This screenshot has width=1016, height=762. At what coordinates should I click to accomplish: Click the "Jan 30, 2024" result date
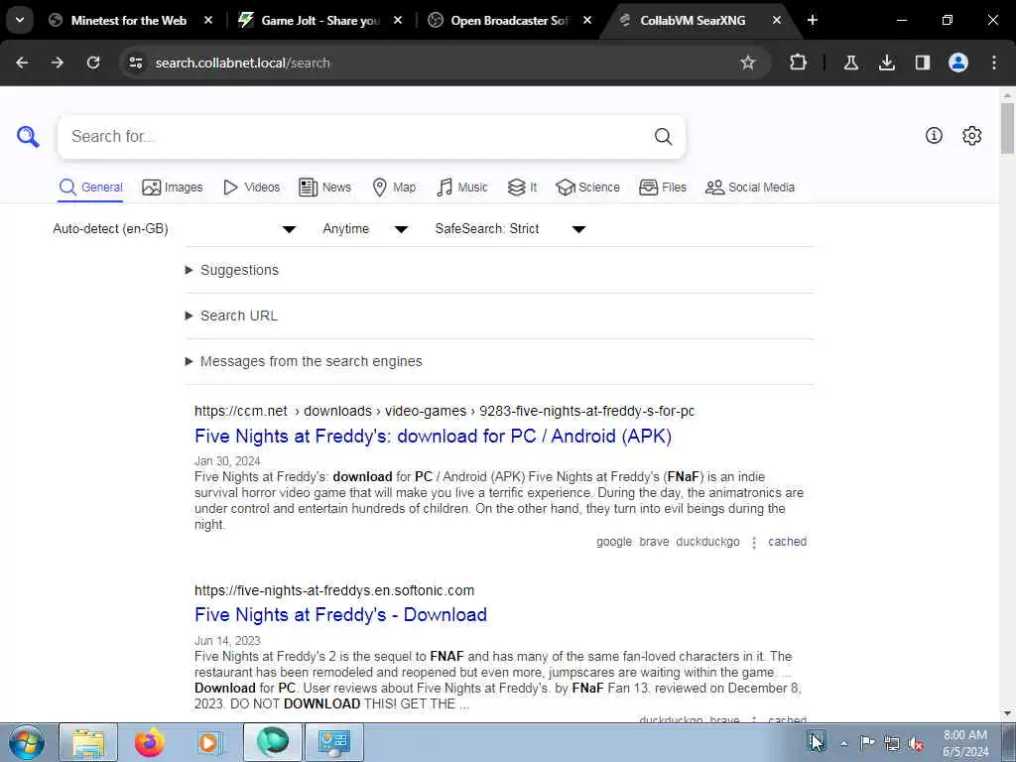(x=227, y=461)
